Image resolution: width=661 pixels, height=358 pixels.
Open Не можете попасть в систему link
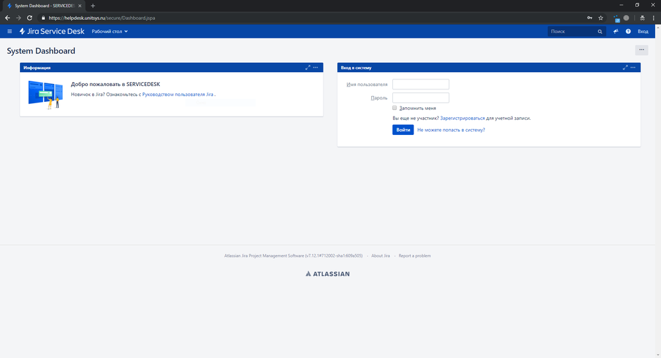(451, 130)
